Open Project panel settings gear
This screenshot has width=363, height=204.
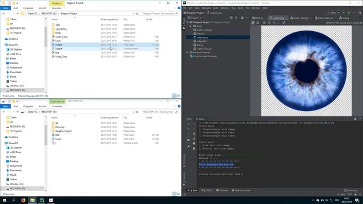pos(242,18)
